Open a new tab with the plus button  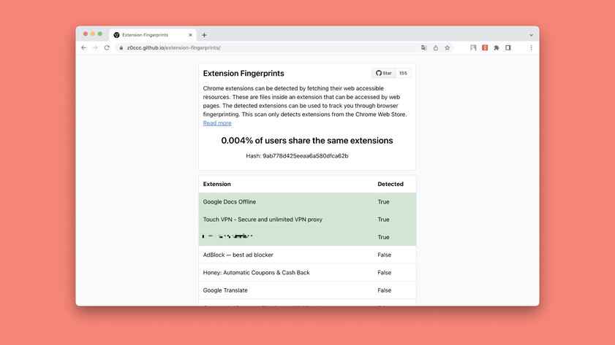(x=204, y=35)
